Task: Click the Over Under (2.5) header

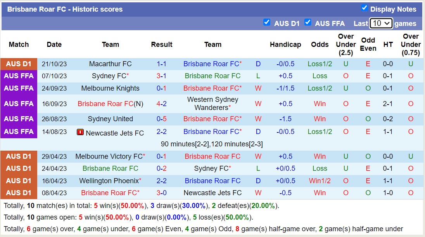Action: pos(346,45)
